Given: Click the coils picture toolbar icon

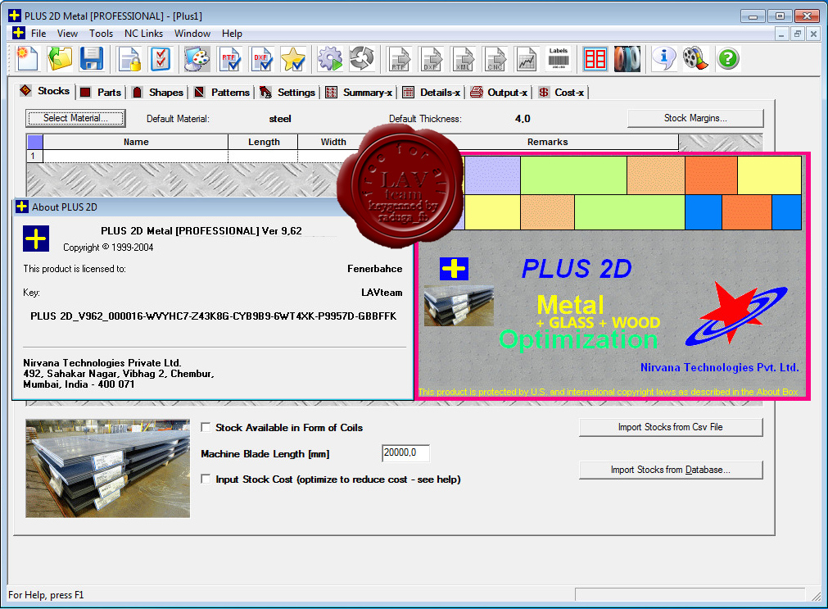Looking at the screenshot, I should click(x=627, y=59).
